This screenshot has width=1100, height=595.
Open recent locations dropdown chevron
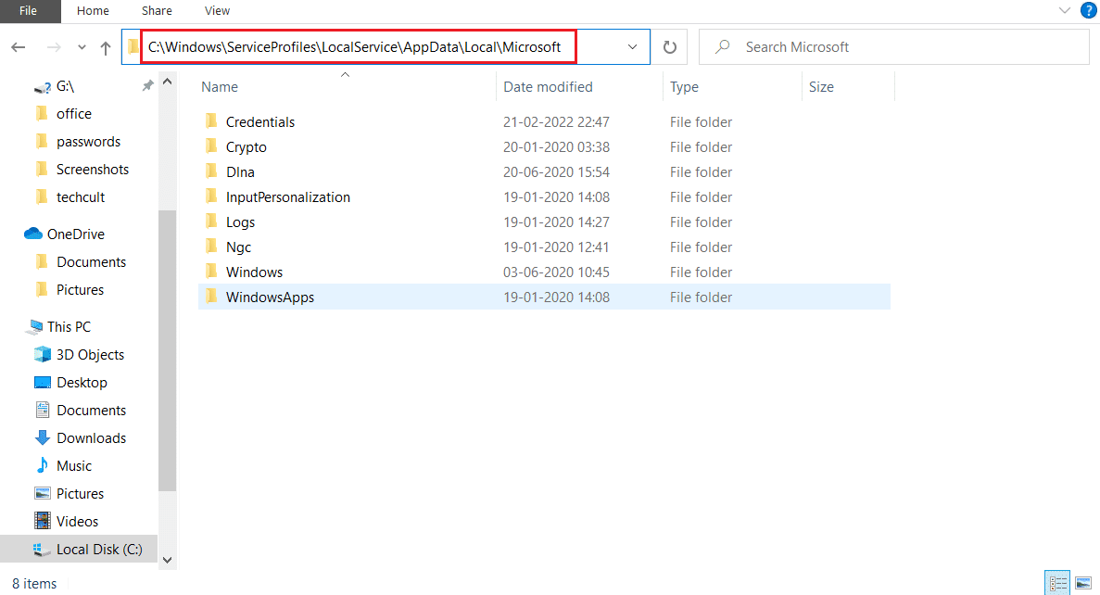pyautogui.click(x=82, y=47)
